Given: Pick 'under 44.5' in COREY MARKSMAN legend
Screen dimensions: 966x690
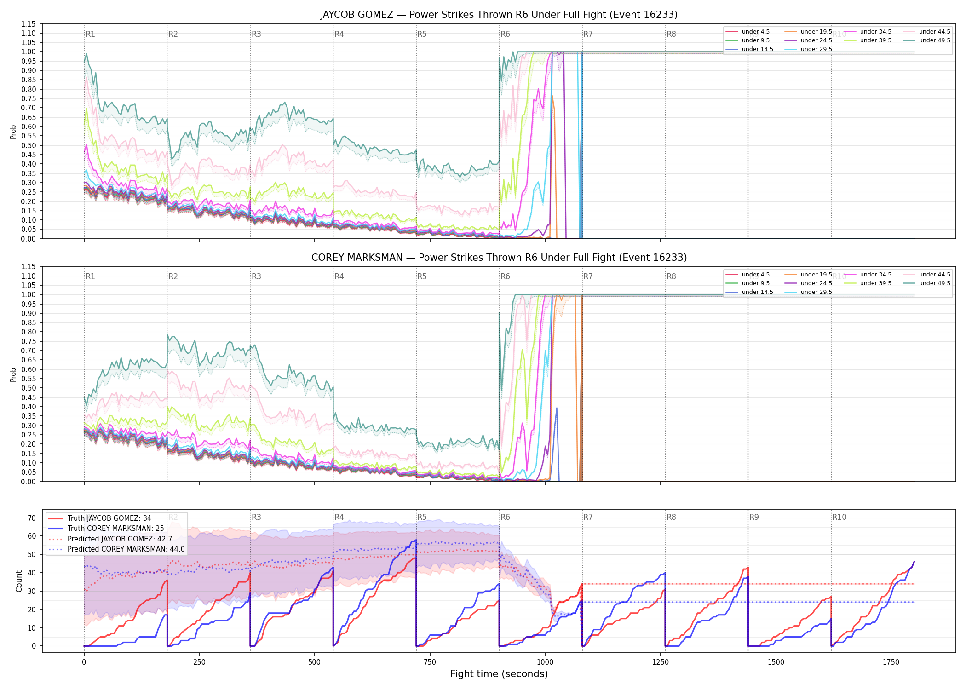Looking at the screenshot, I should click(x=926, y=275).
